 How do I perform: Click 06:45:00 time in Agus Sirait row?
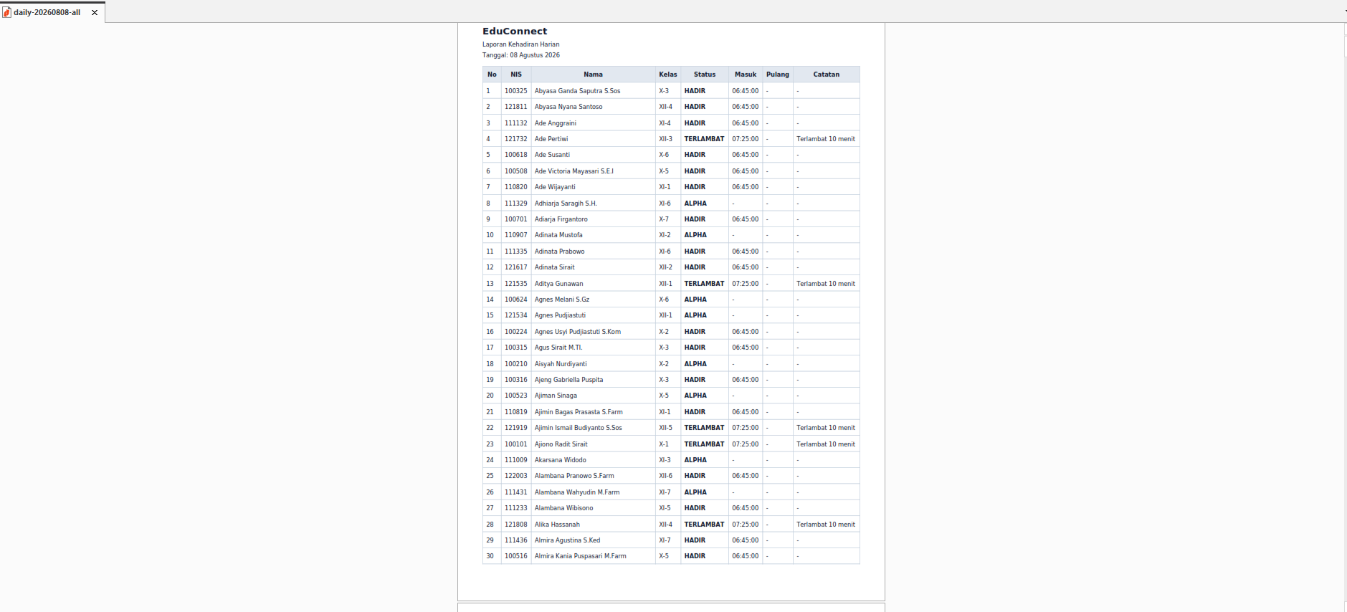(746, 348)
